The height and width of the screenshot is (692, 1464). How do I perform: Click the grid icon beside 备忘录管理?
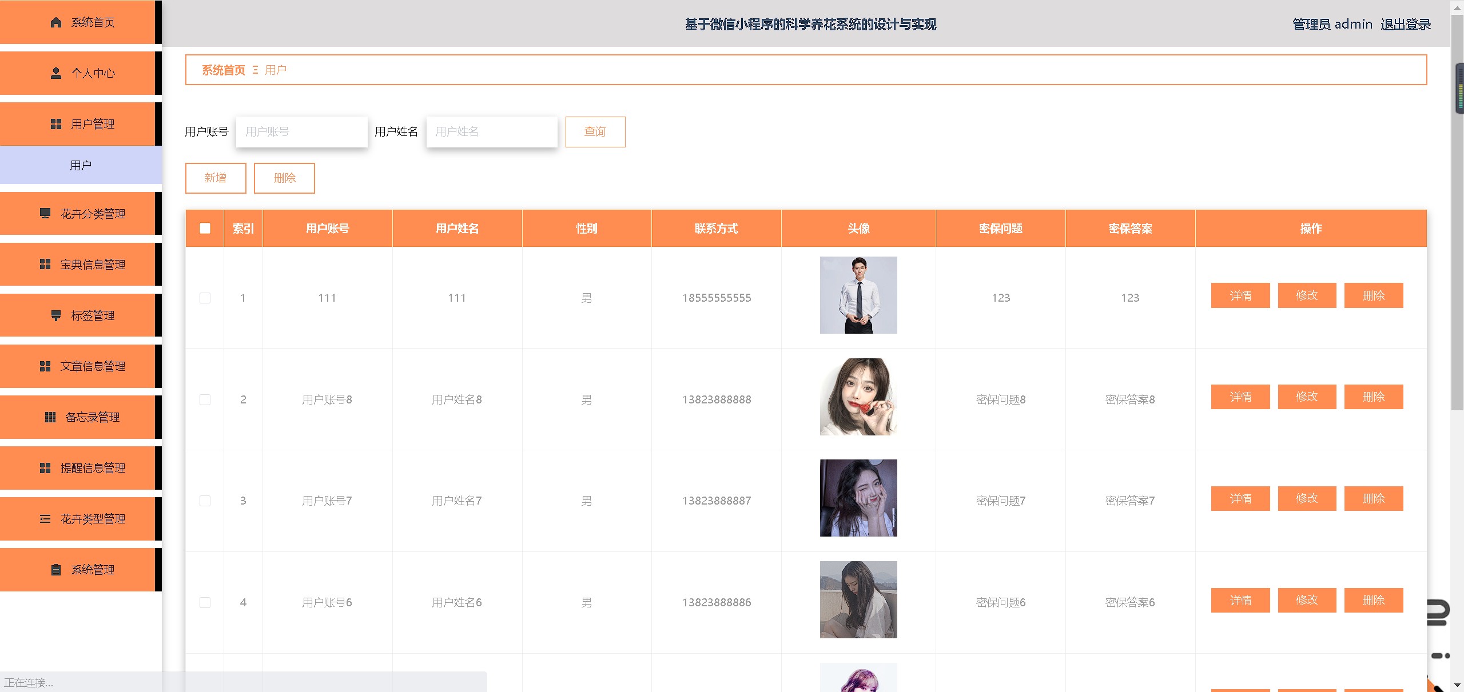pos(50,417)
